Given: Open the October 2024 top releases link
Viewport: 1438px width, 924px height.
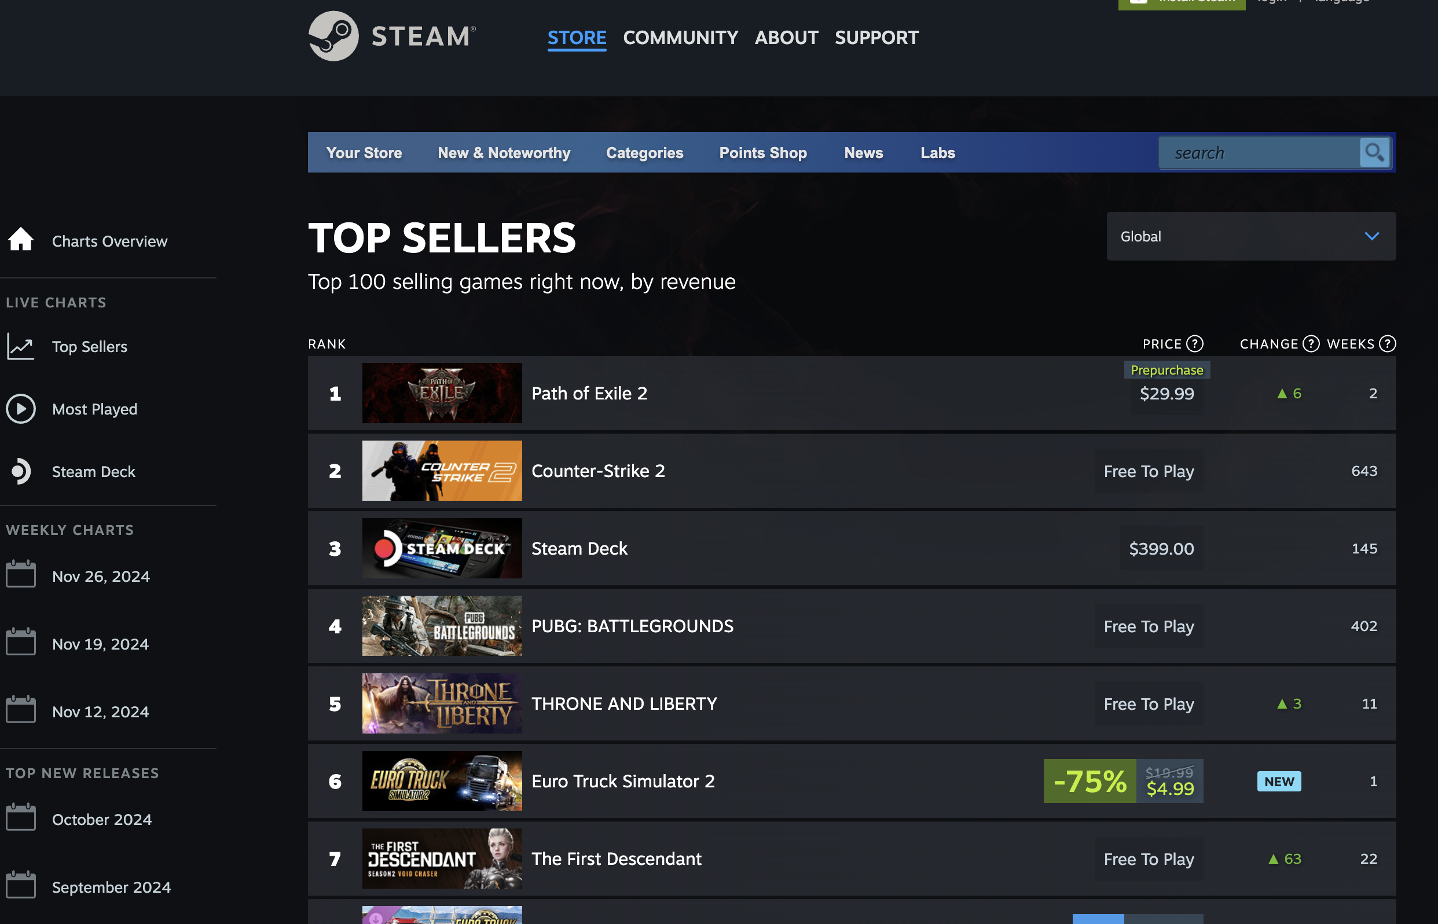Looking at the screenshot, I should (102, 820).
